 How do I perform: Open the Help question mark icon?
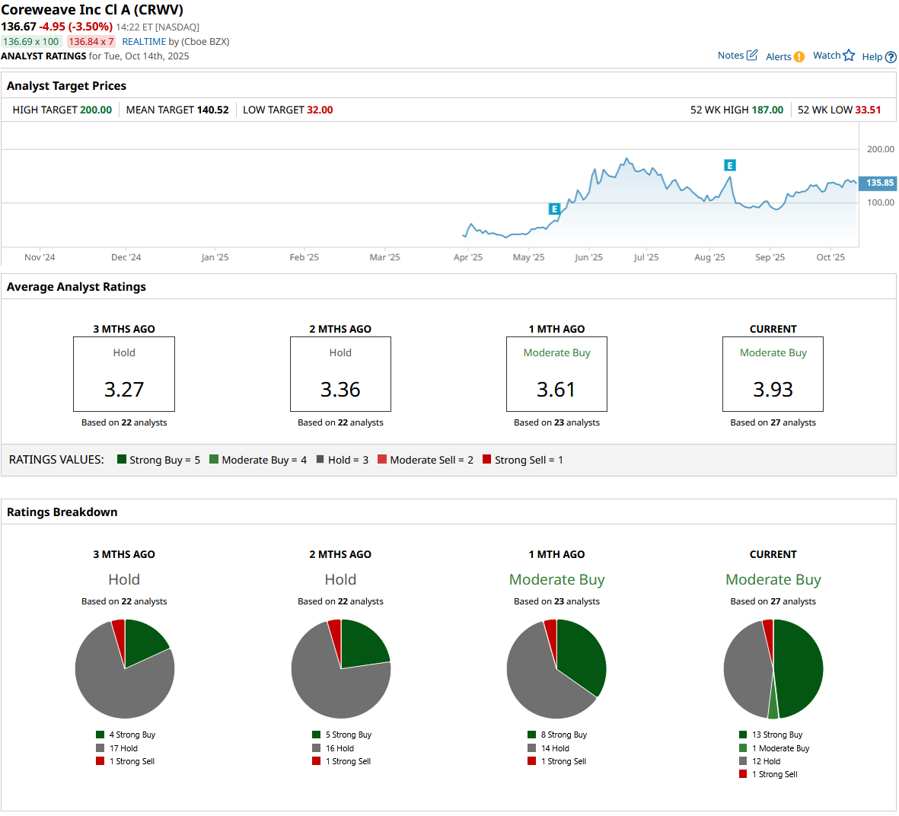point(891,57)
